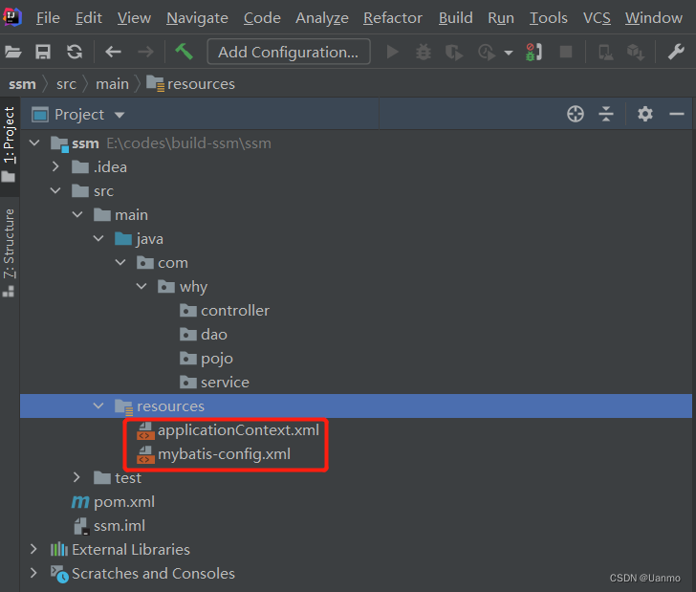Click the Profiler run icon
This screenshot has height=592, width=696.
487,53
